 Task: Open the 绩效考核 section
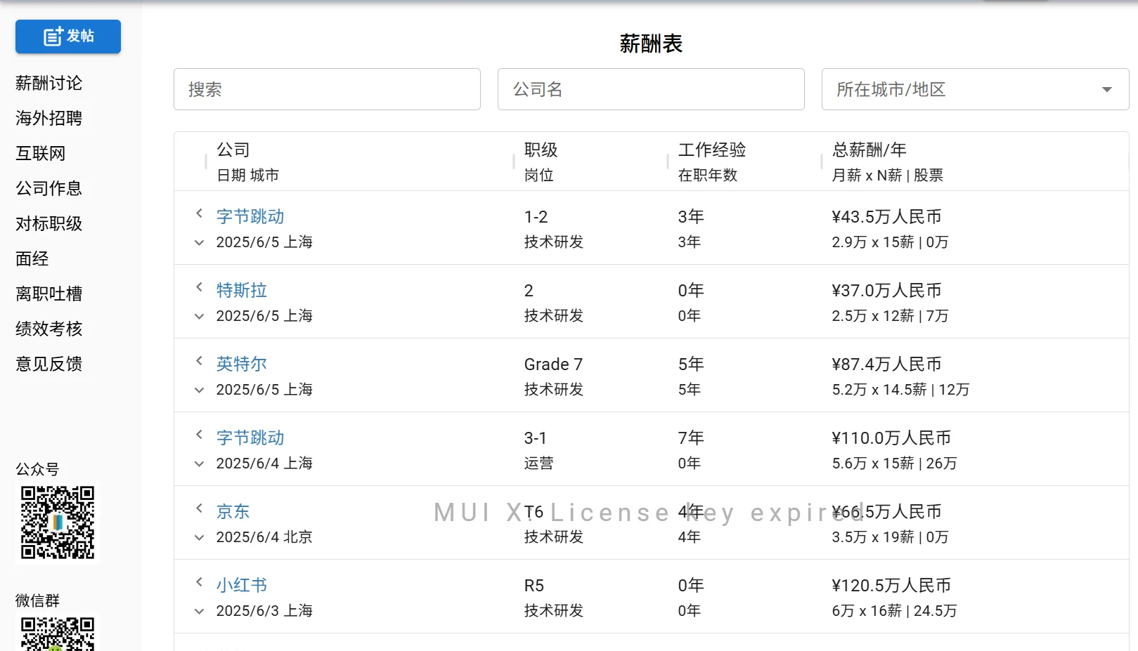click(49, 329)
